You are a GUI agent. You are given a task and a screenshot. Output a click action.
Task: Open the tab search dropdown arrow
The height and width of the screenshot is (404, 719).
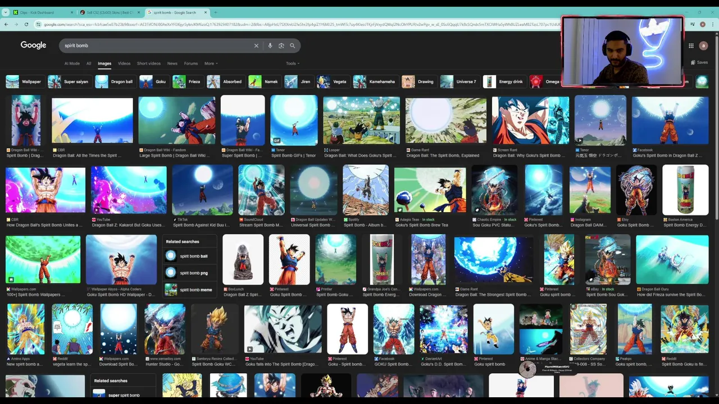tap(5, 12)
